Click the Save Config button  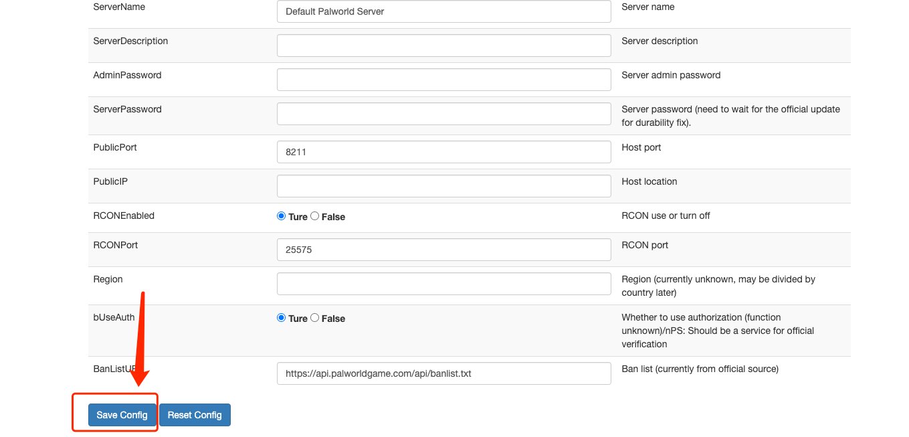pos(122,415)
